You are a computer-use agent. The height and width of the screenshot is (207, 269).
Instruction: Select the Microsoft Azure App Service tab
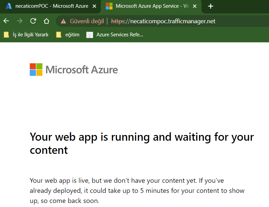[151, 6]
